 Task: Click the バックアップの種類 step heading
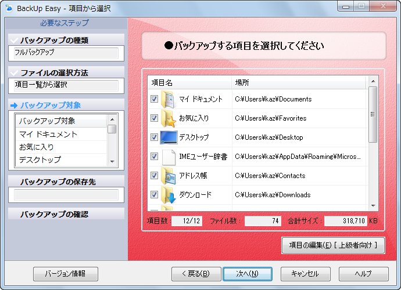pyautogui.click(x=55, y=41)
